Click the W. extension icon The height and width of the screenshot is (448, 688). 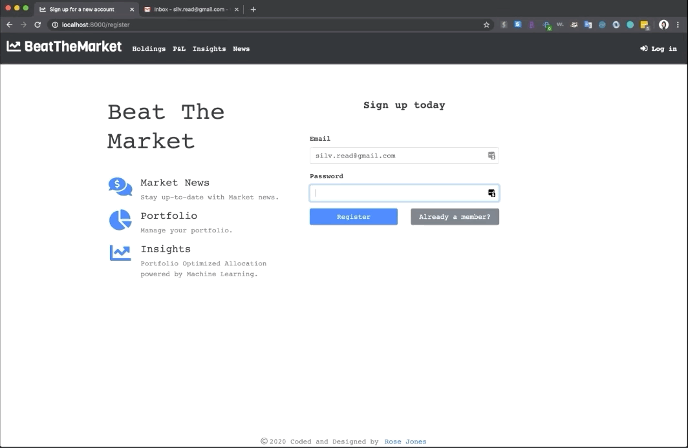560,25
